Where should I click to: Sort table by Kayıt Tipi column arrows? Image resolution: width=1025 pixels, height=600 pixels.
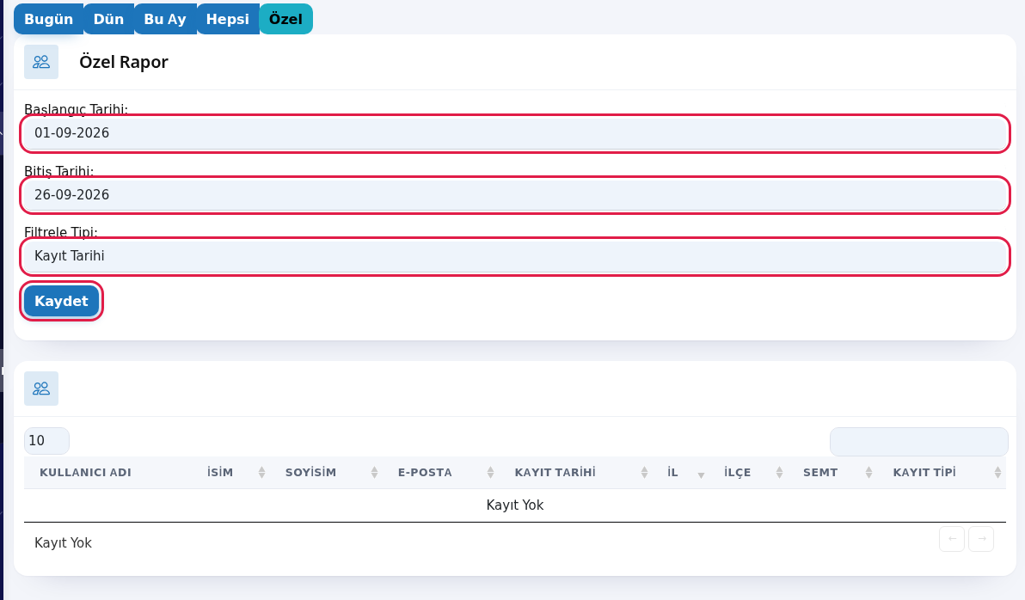[997, 473]
